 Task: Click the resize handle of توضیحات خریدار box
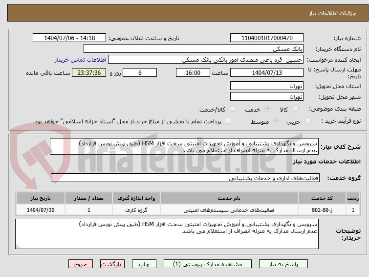point(18,247)
